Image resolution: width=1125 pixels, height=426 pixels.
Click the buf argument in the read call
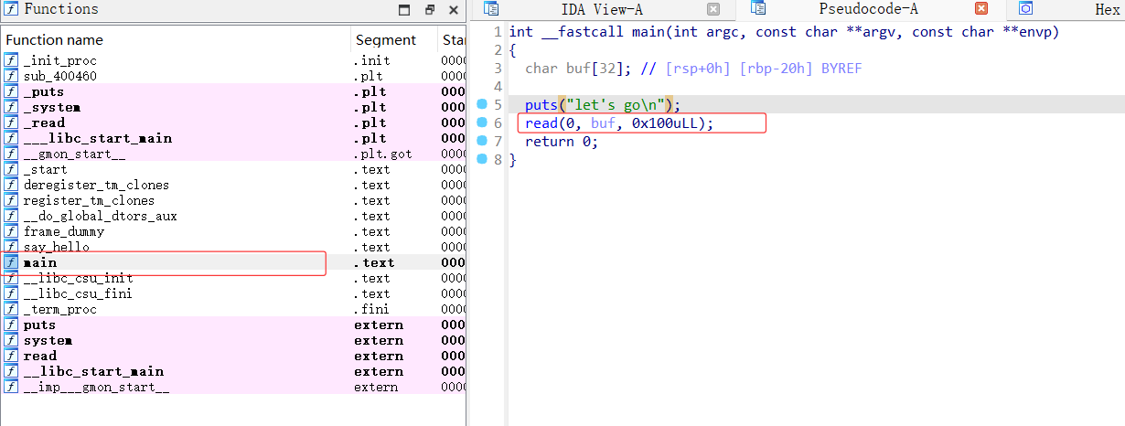coord(603,123)
